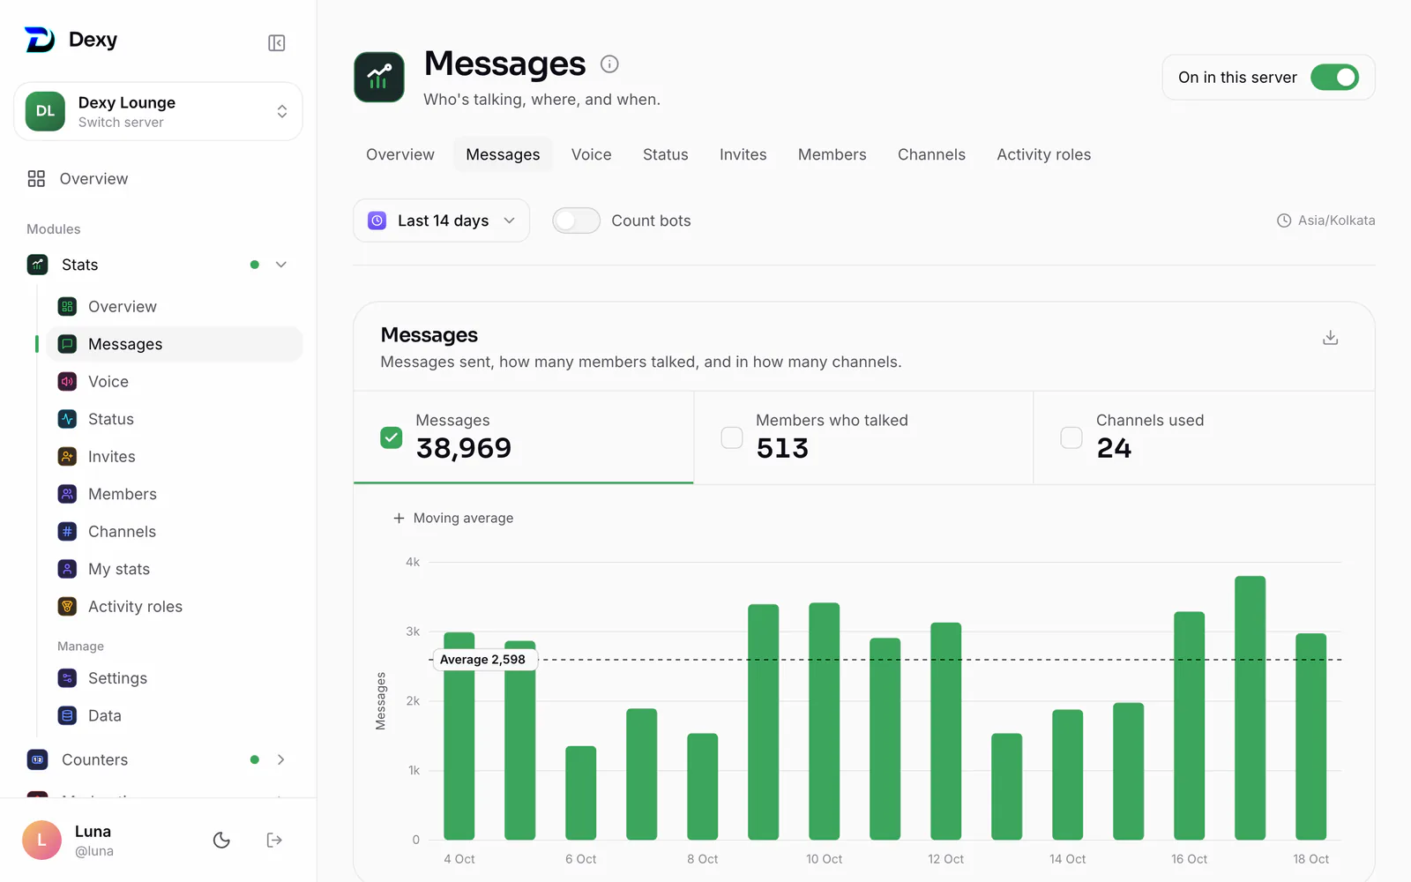Open the Channels tab
Screen dimensions: 1411x882
(x=931, y=154)
